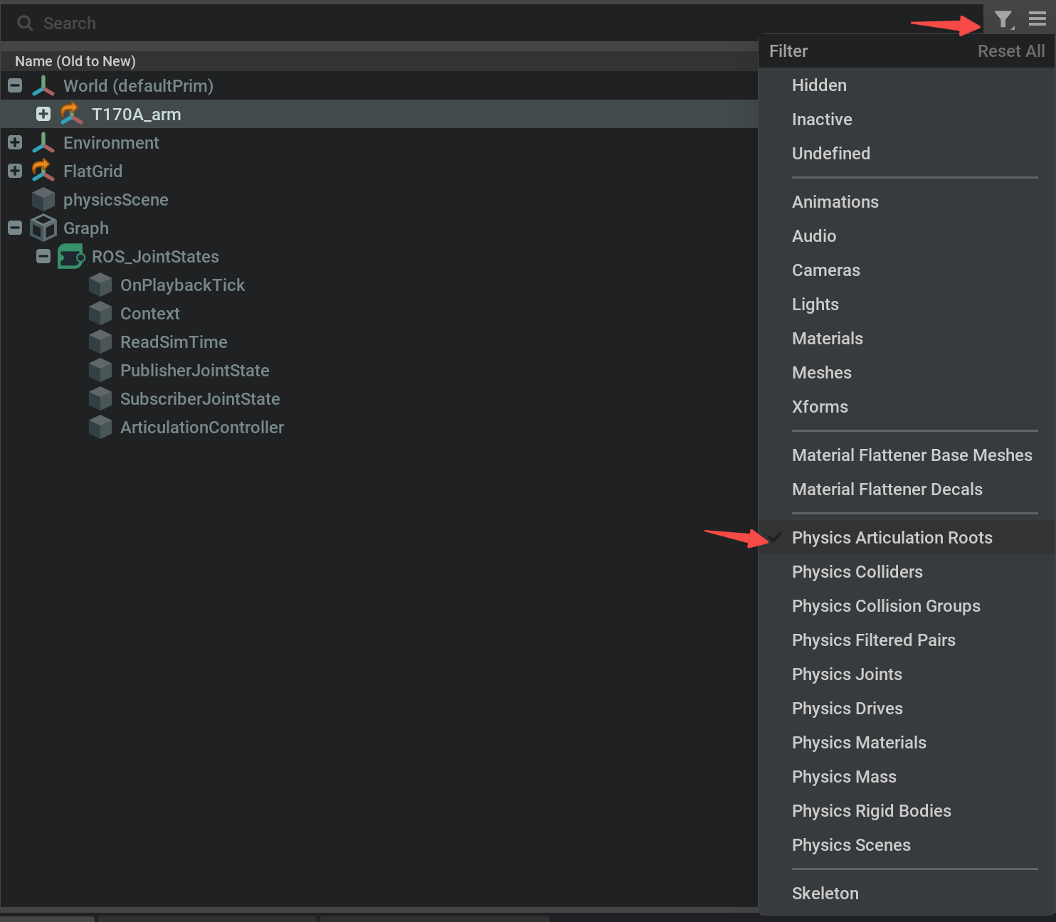1056x922 pixels.
Task: Select the ReadSimTime row label
Action: 174,342
